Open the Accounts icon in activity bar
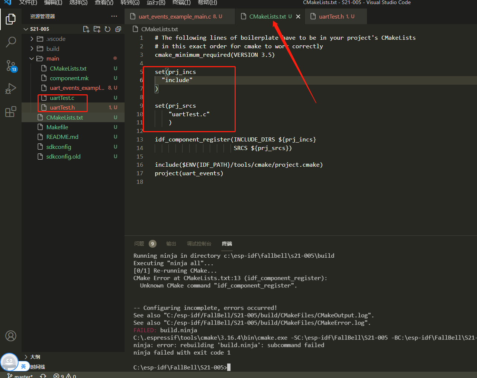477x378 pixels. pyautogui.click(x=11, y=336)
